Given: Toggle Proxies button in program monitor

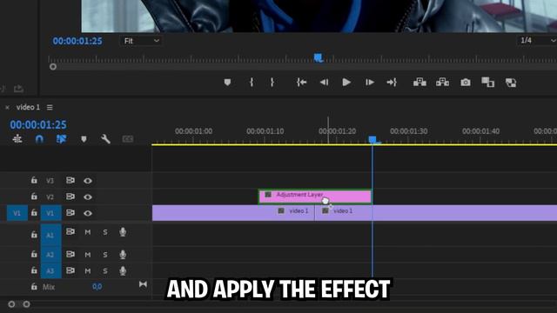Looking at the screenshot, I should [511, 83].
